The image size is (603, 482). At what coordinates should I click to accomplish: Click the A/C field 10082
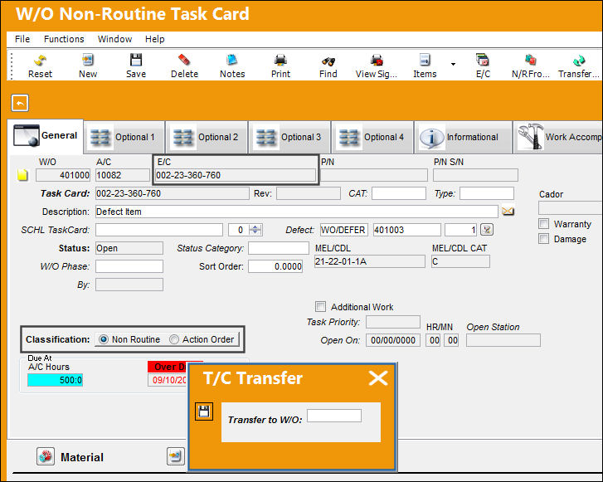point(123,175)
